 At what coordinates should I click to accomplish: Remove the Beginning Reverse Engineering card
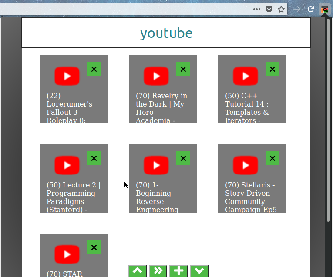point(183,158)
